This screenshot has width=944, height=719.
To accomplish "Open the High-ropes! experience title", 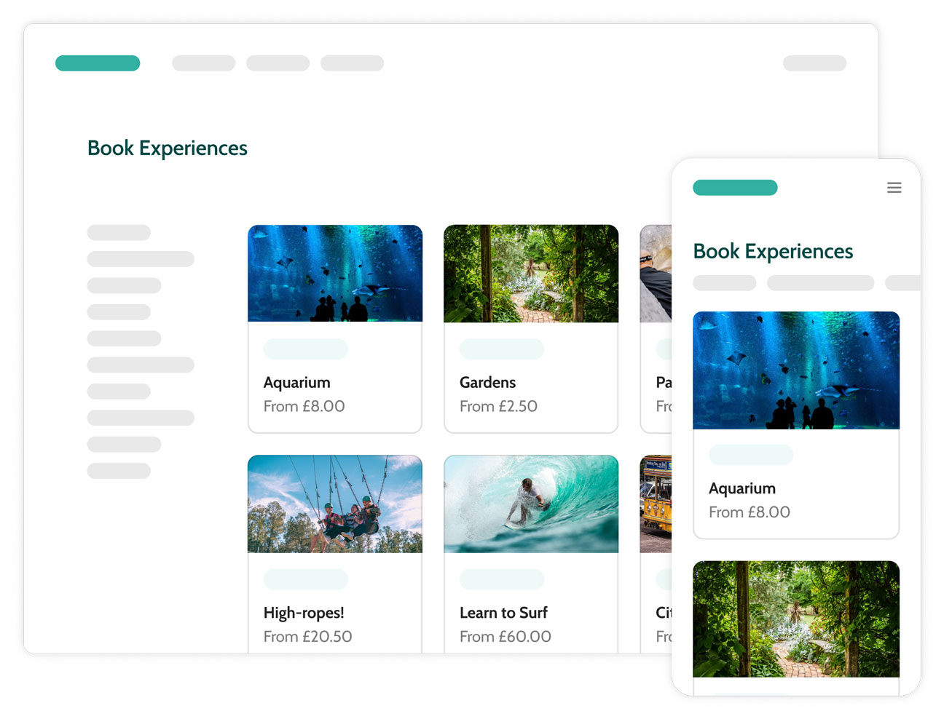I will 304,613.
